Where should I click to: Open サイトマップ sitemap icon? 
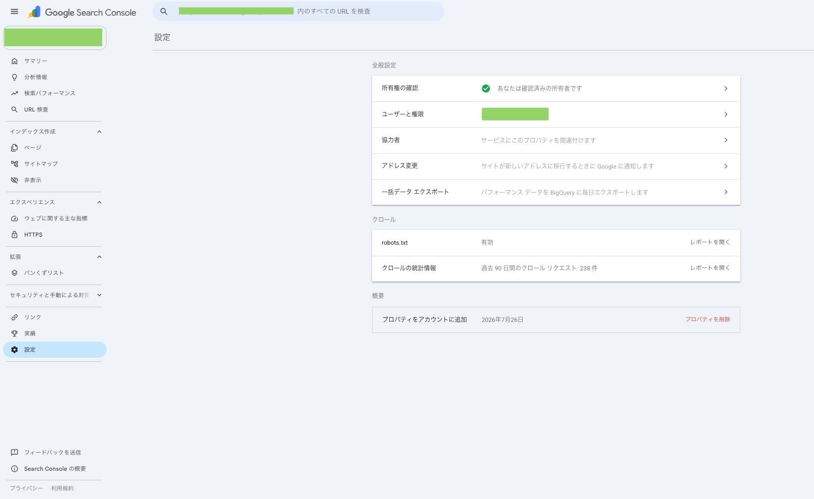pyautogui.click(x=15, y=164)
